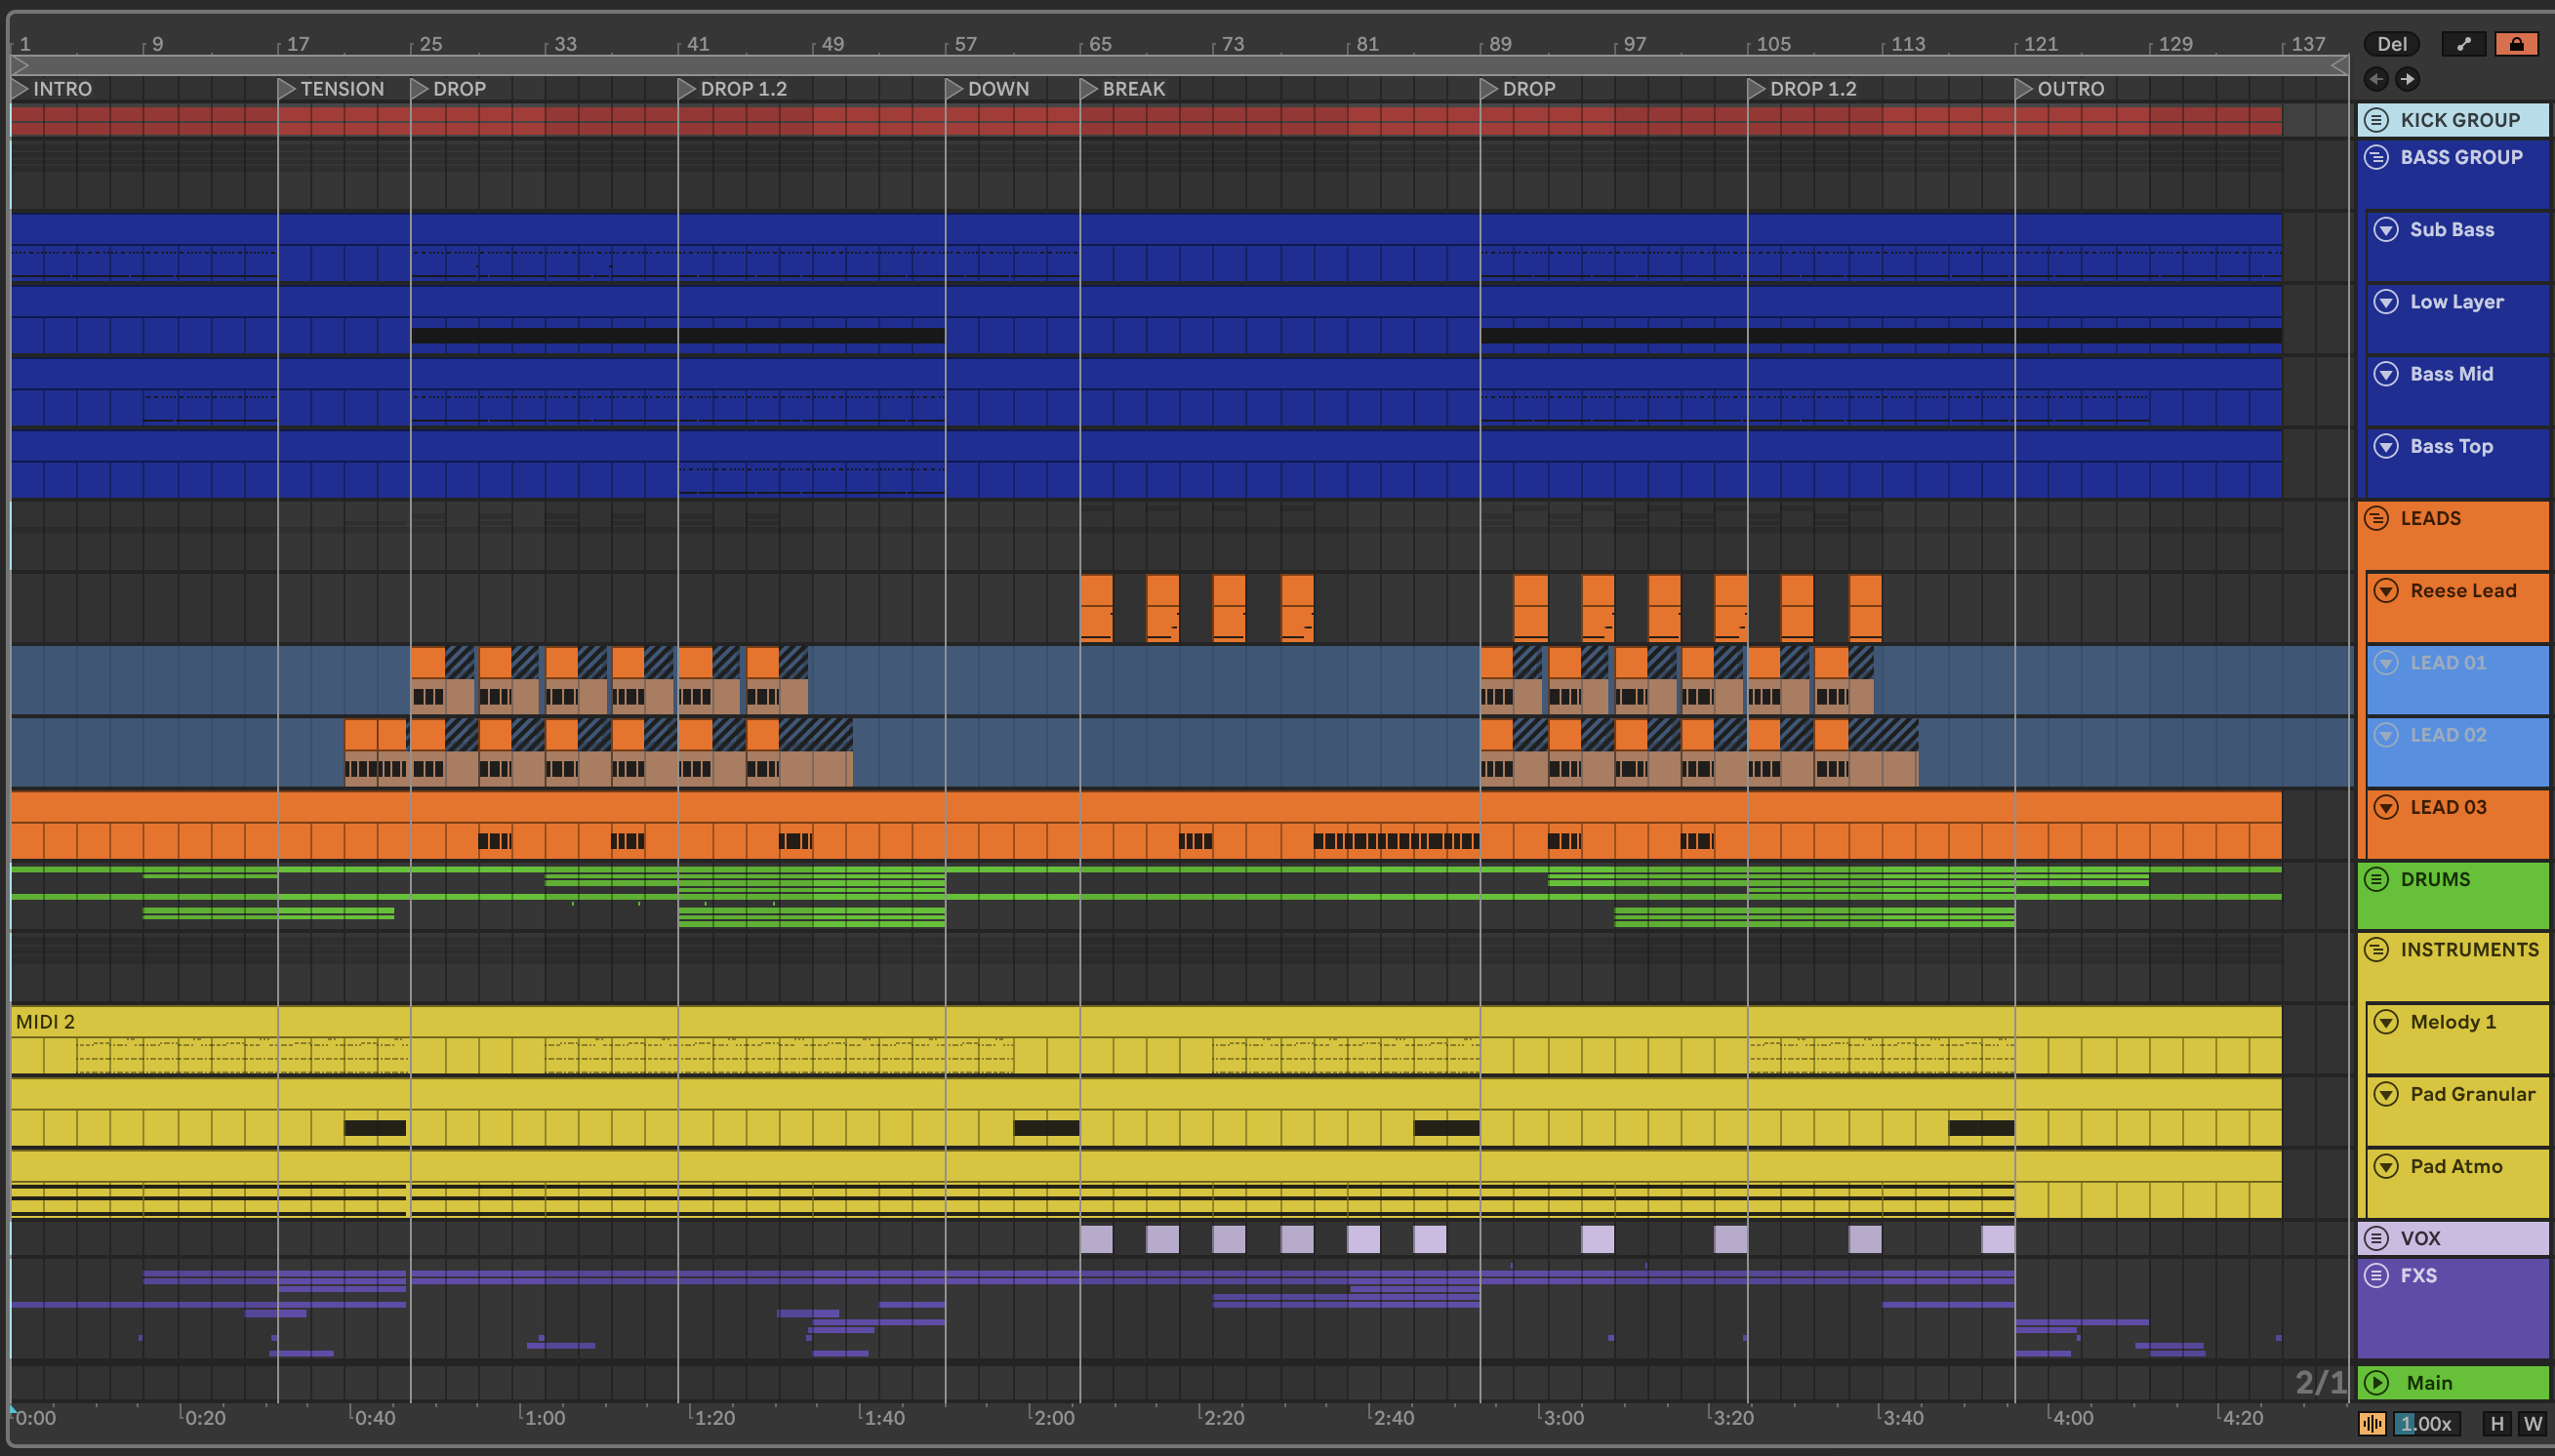Click the Main track play icon

2377,1383
